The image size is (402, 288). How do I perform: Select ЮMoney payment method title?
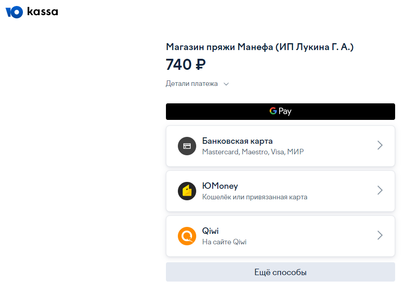(220, 186)
